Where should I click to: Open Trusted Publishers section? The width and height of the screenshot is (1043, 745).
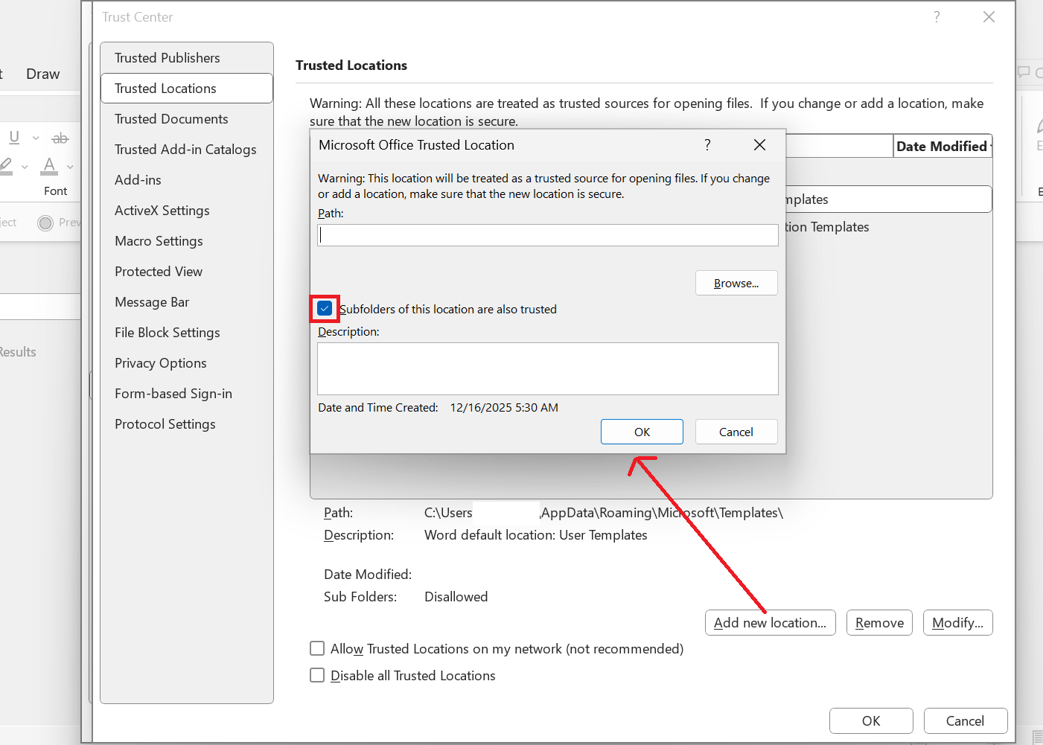187,58
